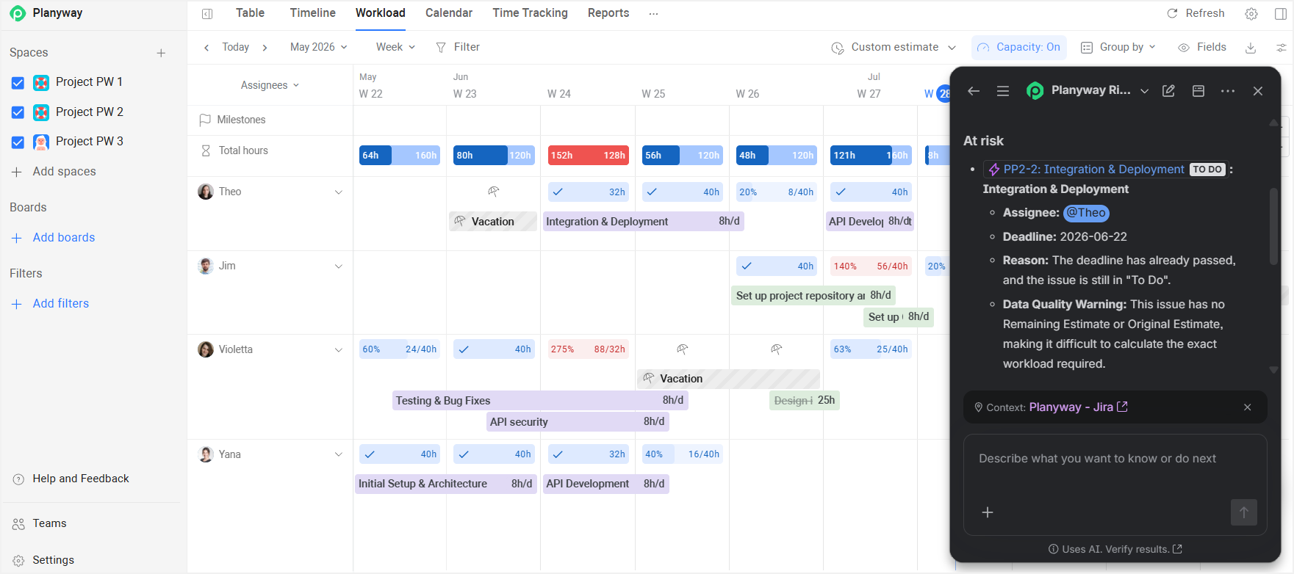Click Theo's avatar
This screenshot has height=574, width=1294.
pyautogui.click(x=206, y=192)
